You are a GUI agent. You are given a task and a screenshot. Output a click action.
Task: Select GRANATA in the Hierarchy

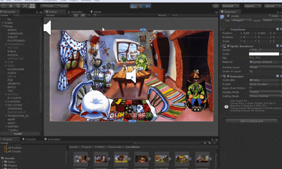14,83
